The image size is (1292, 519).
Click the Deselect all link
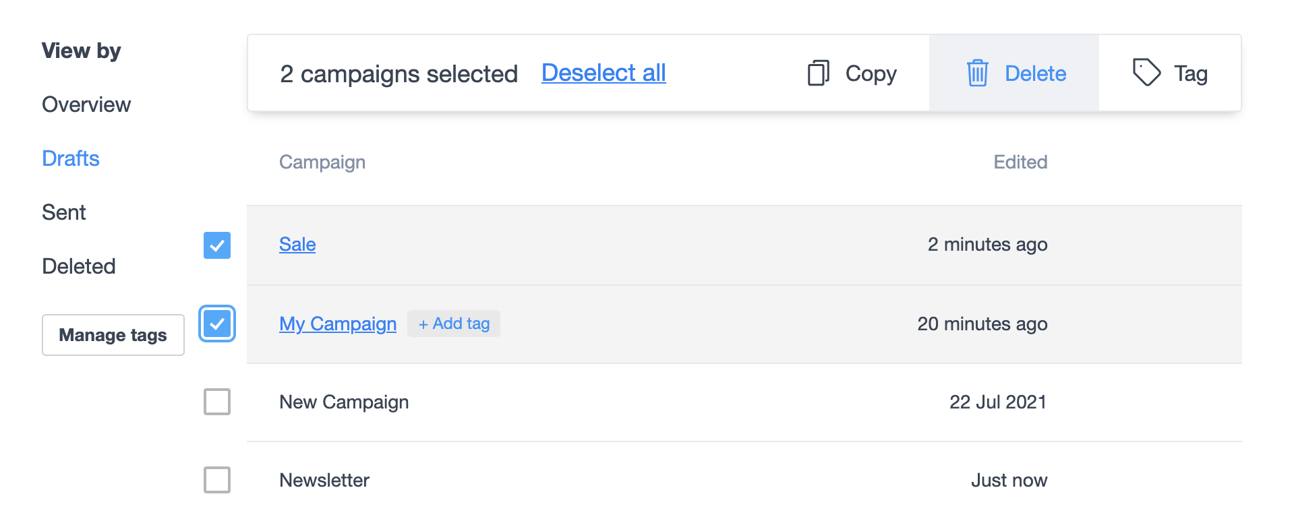click(x=603, y=73)
